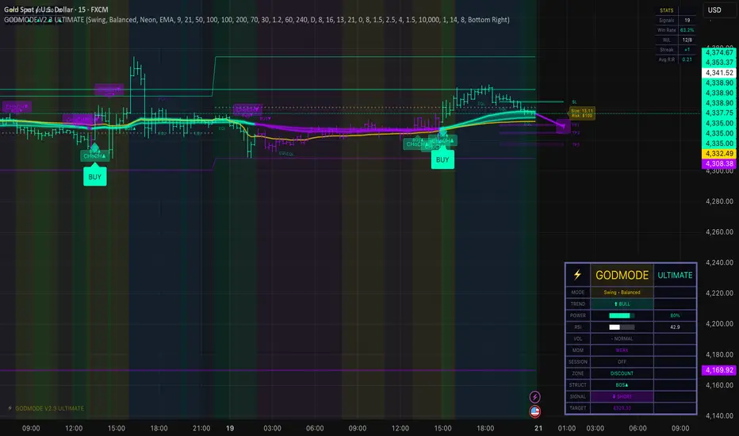The width and height of the screenshot is (739, 436).
Task: Click the 4,353.37 price label
Action: coord(718,62)
